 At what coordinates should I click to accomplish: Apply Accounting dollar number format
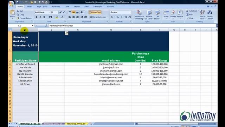(x=112, y=17)
